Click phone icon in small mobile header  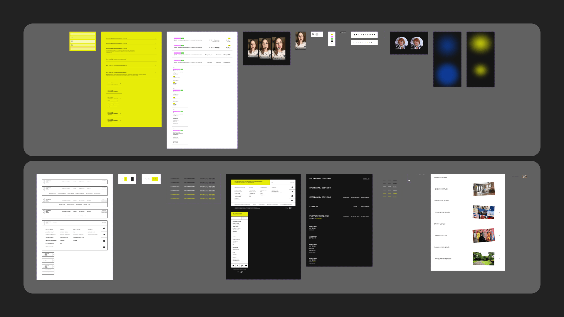(x=53, y=254)
